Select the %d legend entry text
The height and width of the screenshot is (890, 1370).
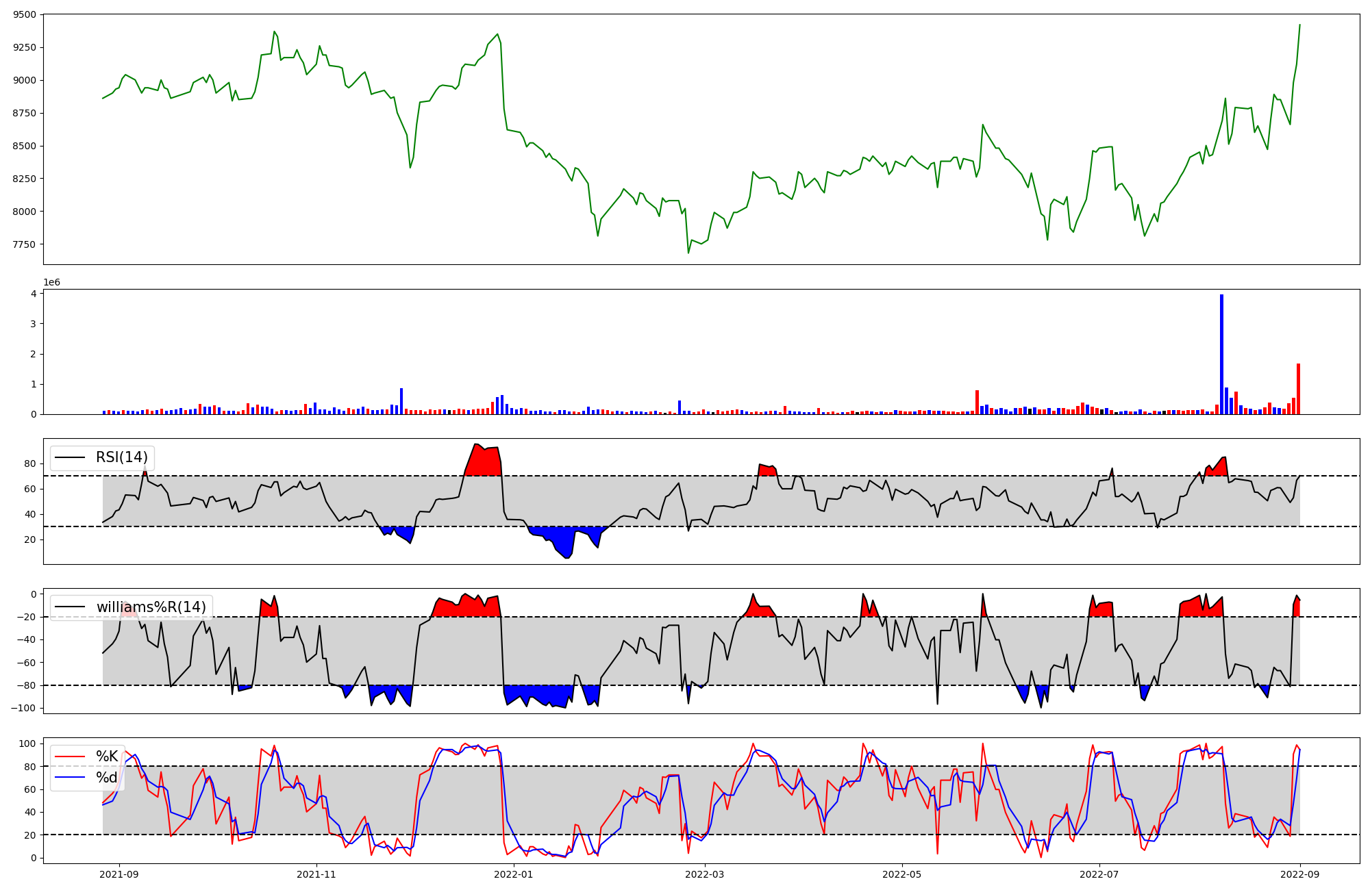[x=107, y=778]
